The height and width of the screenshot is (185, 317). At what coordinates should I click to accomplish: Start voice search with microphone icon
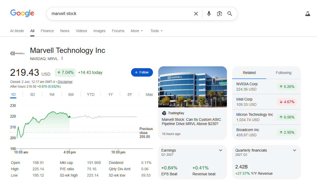(x=209, y=14)
